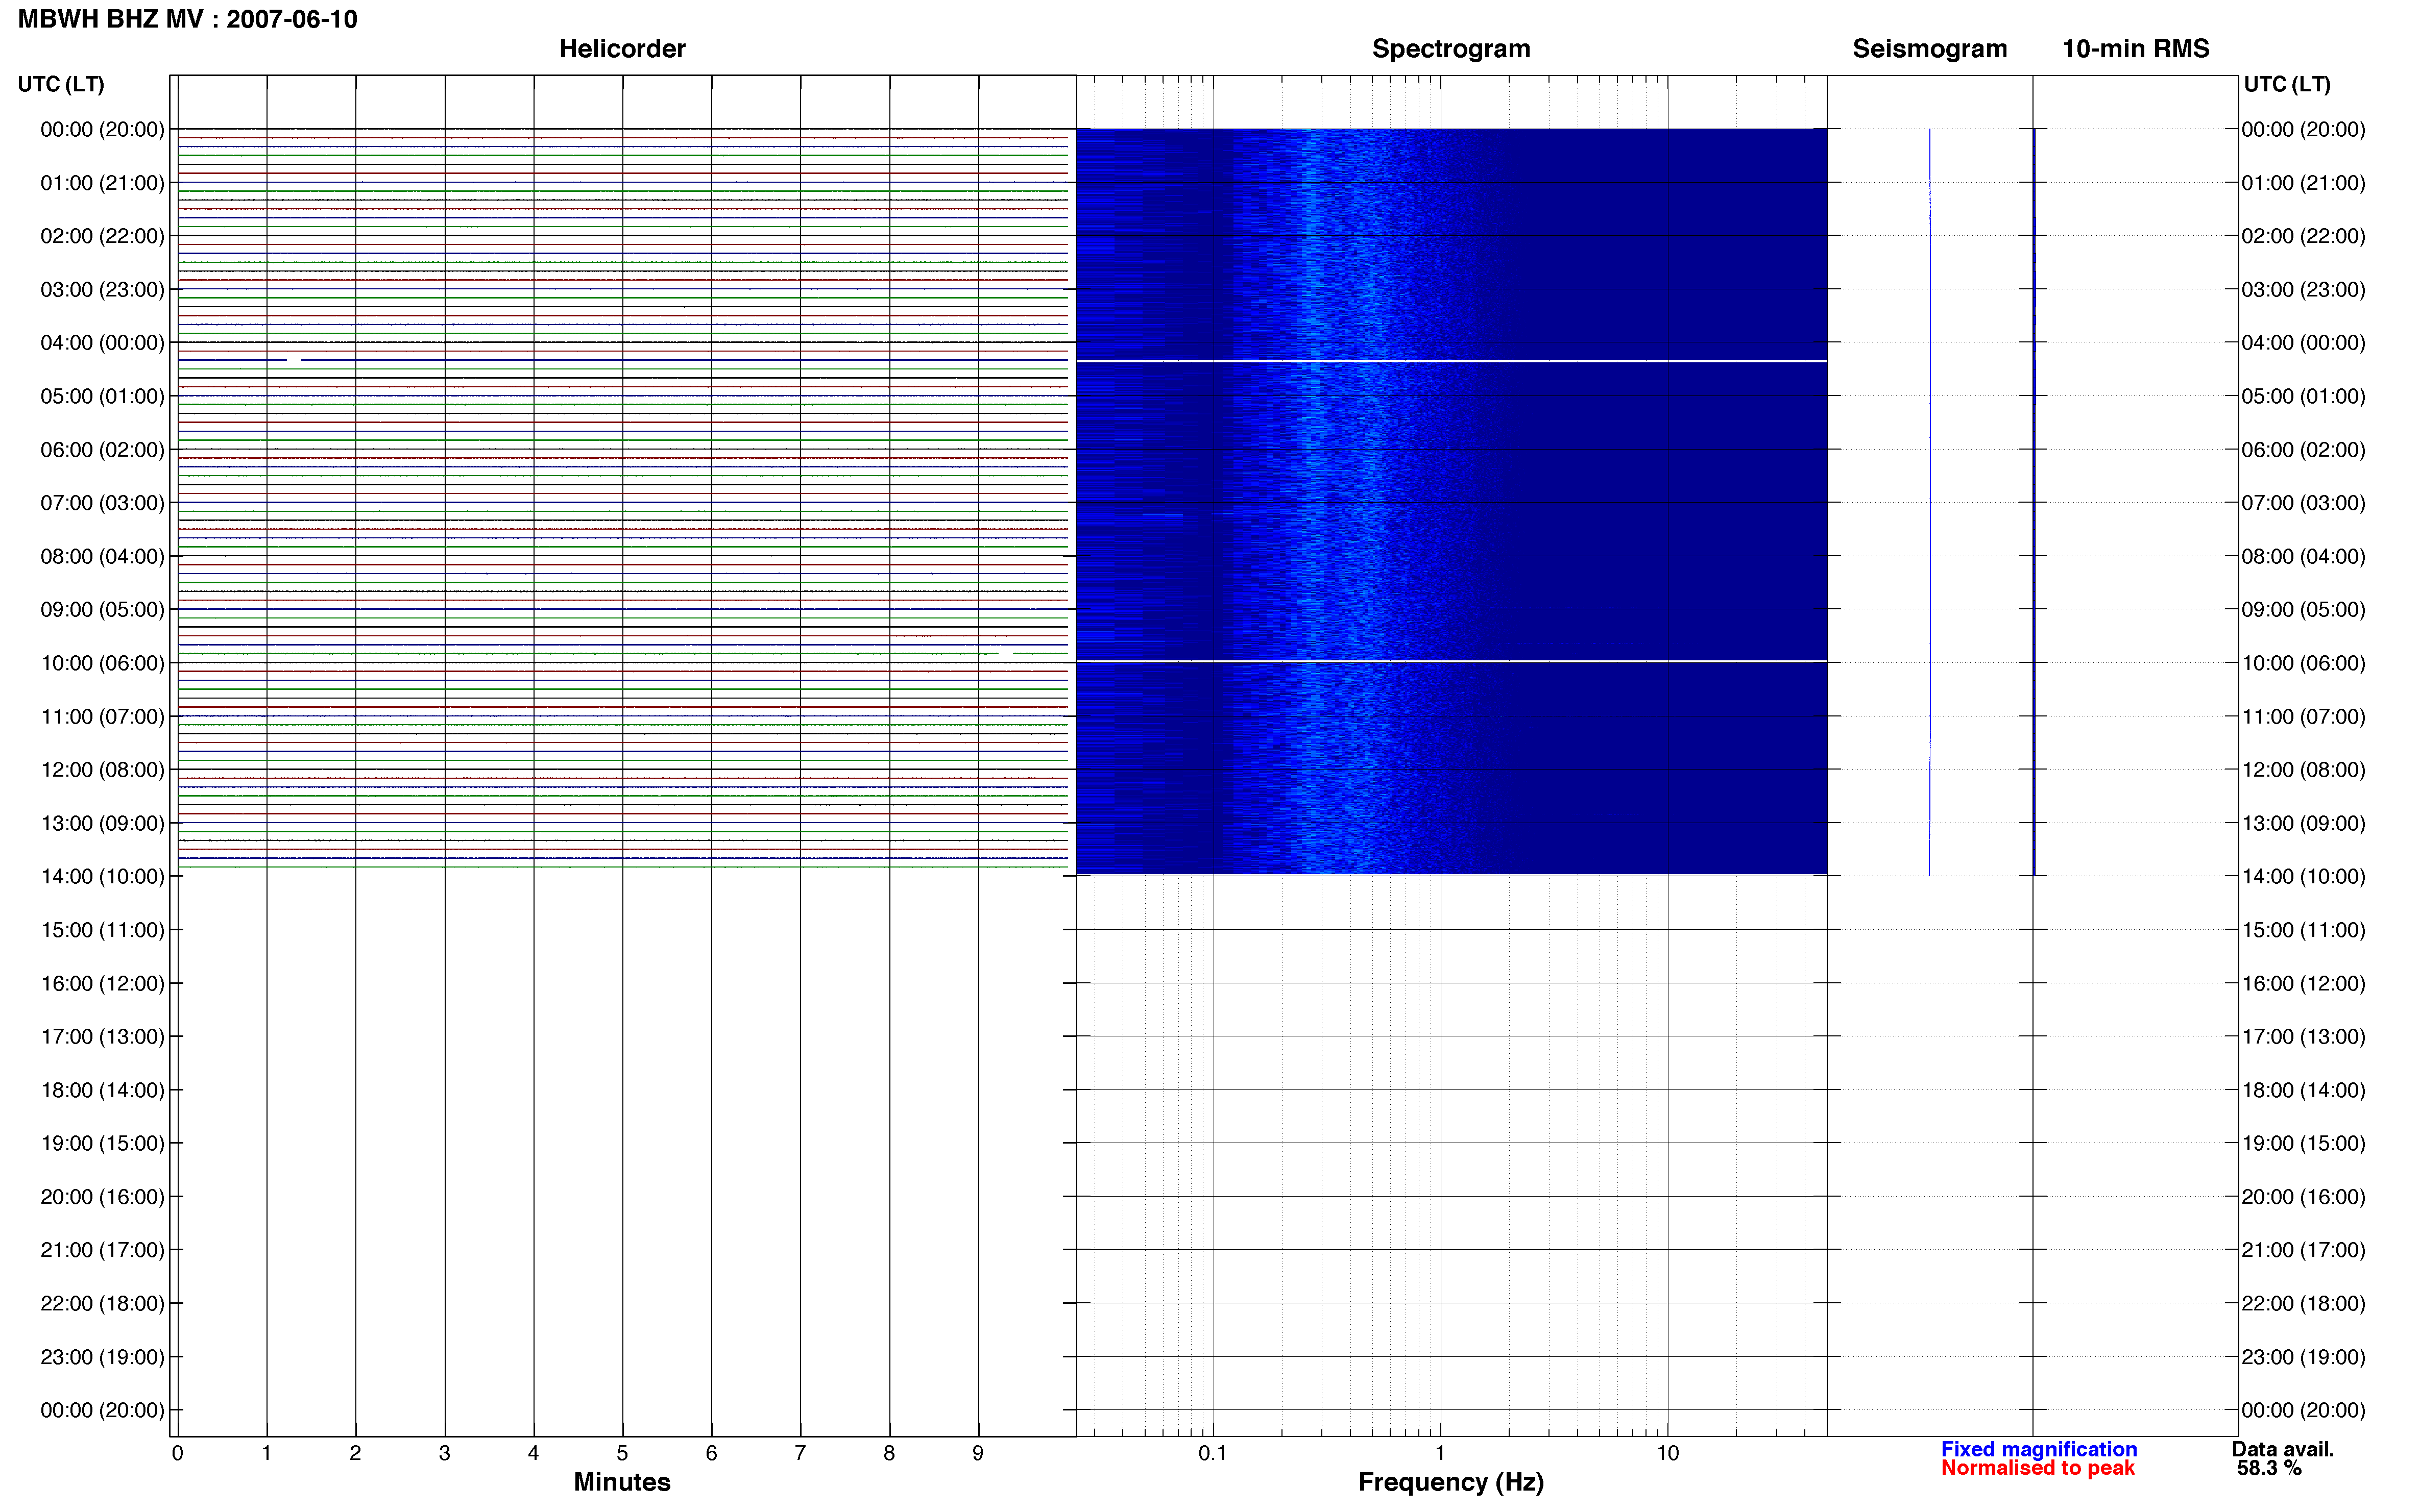Click the "1" tick label on the Frequency axis
Screen dimensions: 2420x1512
click(x=1440, y=1453)
